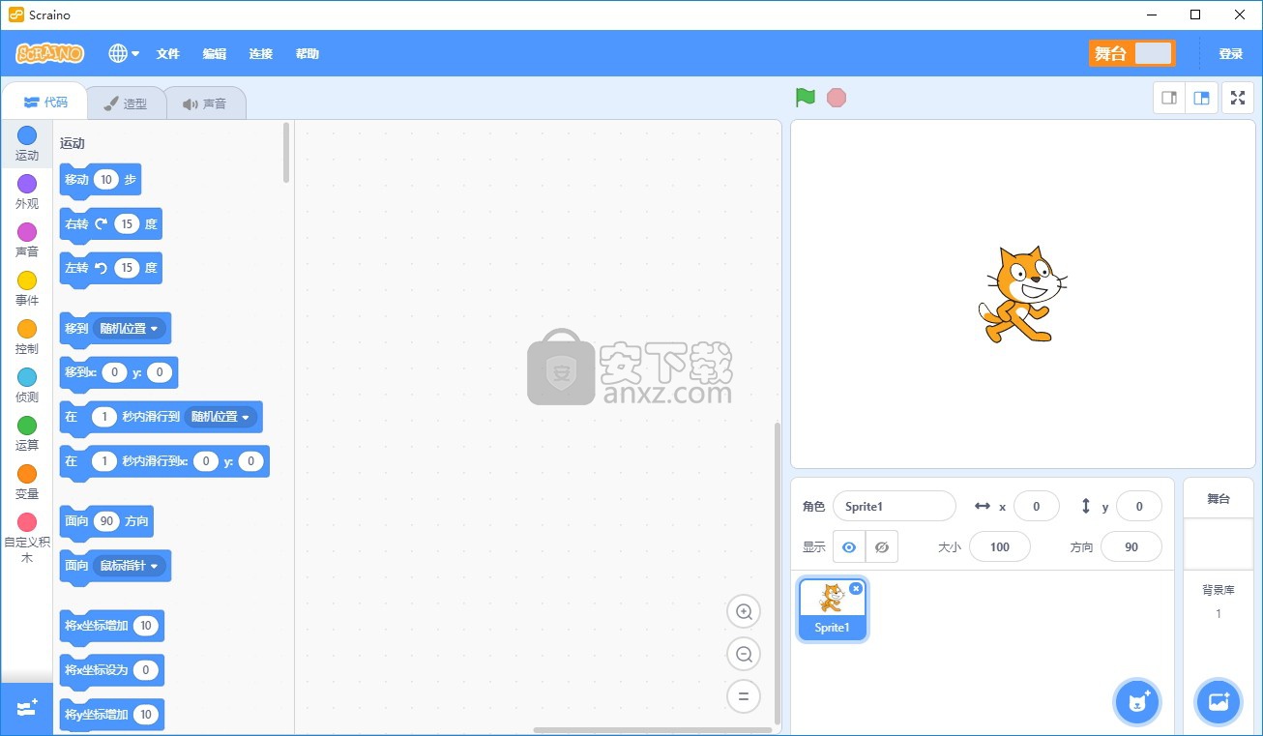Edit the sprite y coordinate field

pos(1139,506)
